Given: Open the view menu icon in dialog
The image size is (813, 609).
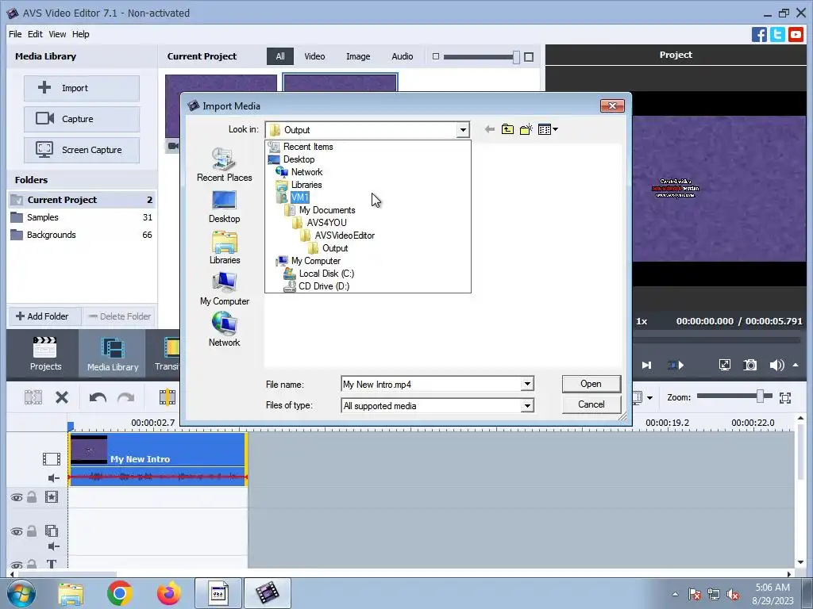Looking at the screenshot, I should pyautogui.click(x=548, y=129).
